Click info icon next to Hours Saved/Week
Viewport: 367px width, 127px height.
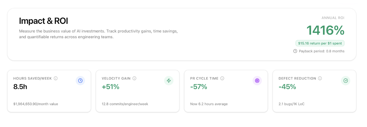56,78
